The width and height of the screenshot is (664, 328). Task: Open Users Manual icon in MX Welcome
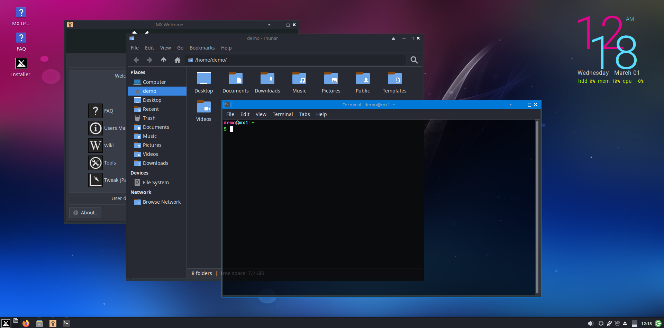click(95, 128)
